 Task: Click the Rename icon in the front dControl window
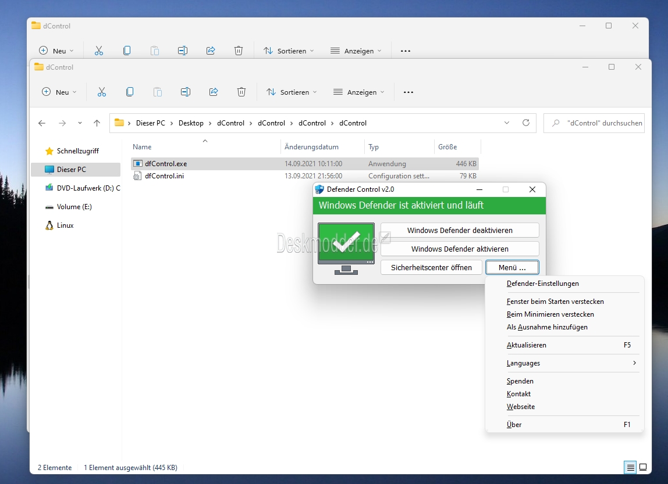coord(185,92)
